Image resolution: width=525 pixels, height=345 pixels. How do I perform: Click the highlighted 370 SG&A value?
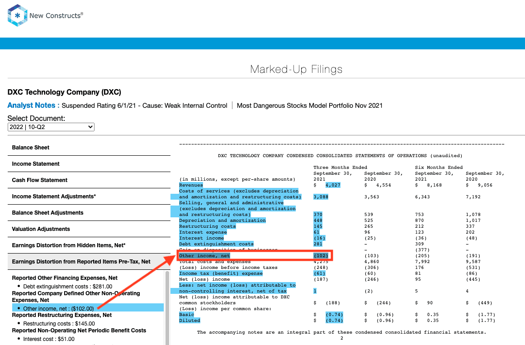point(318,215)
